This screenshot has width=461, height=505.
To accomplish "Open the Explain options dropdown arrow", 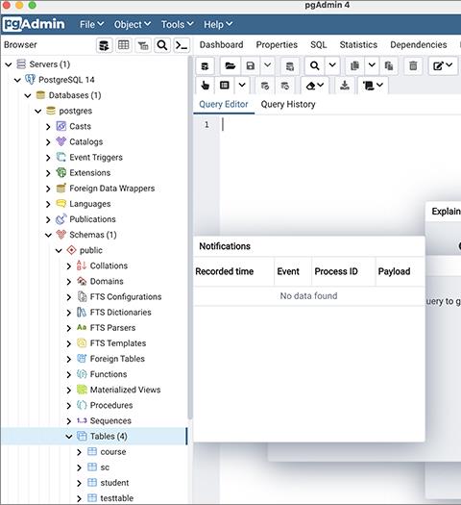I will 242,86.
